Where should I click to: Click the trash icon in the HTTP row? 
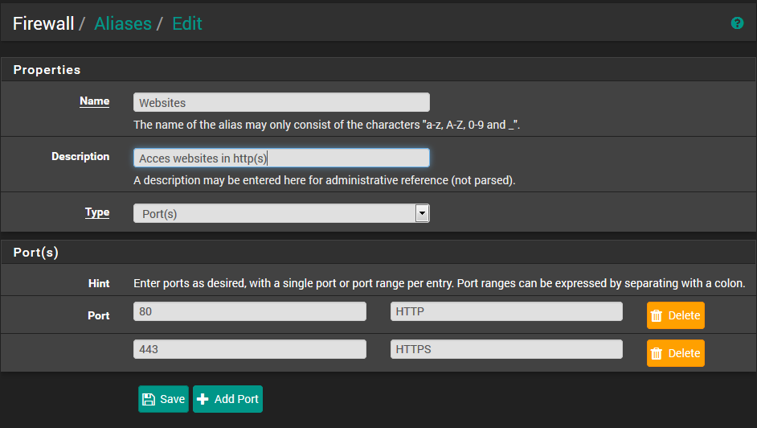(x=657, y=315)
